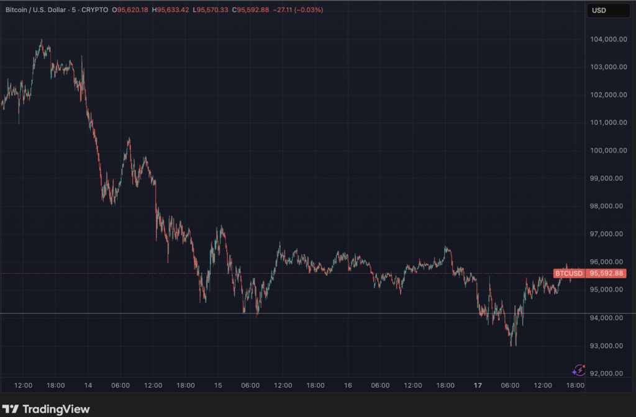This screenshot has width=636, height=417.
Task: Click the CRYPTO exchange label
Action: click(94, 10)
